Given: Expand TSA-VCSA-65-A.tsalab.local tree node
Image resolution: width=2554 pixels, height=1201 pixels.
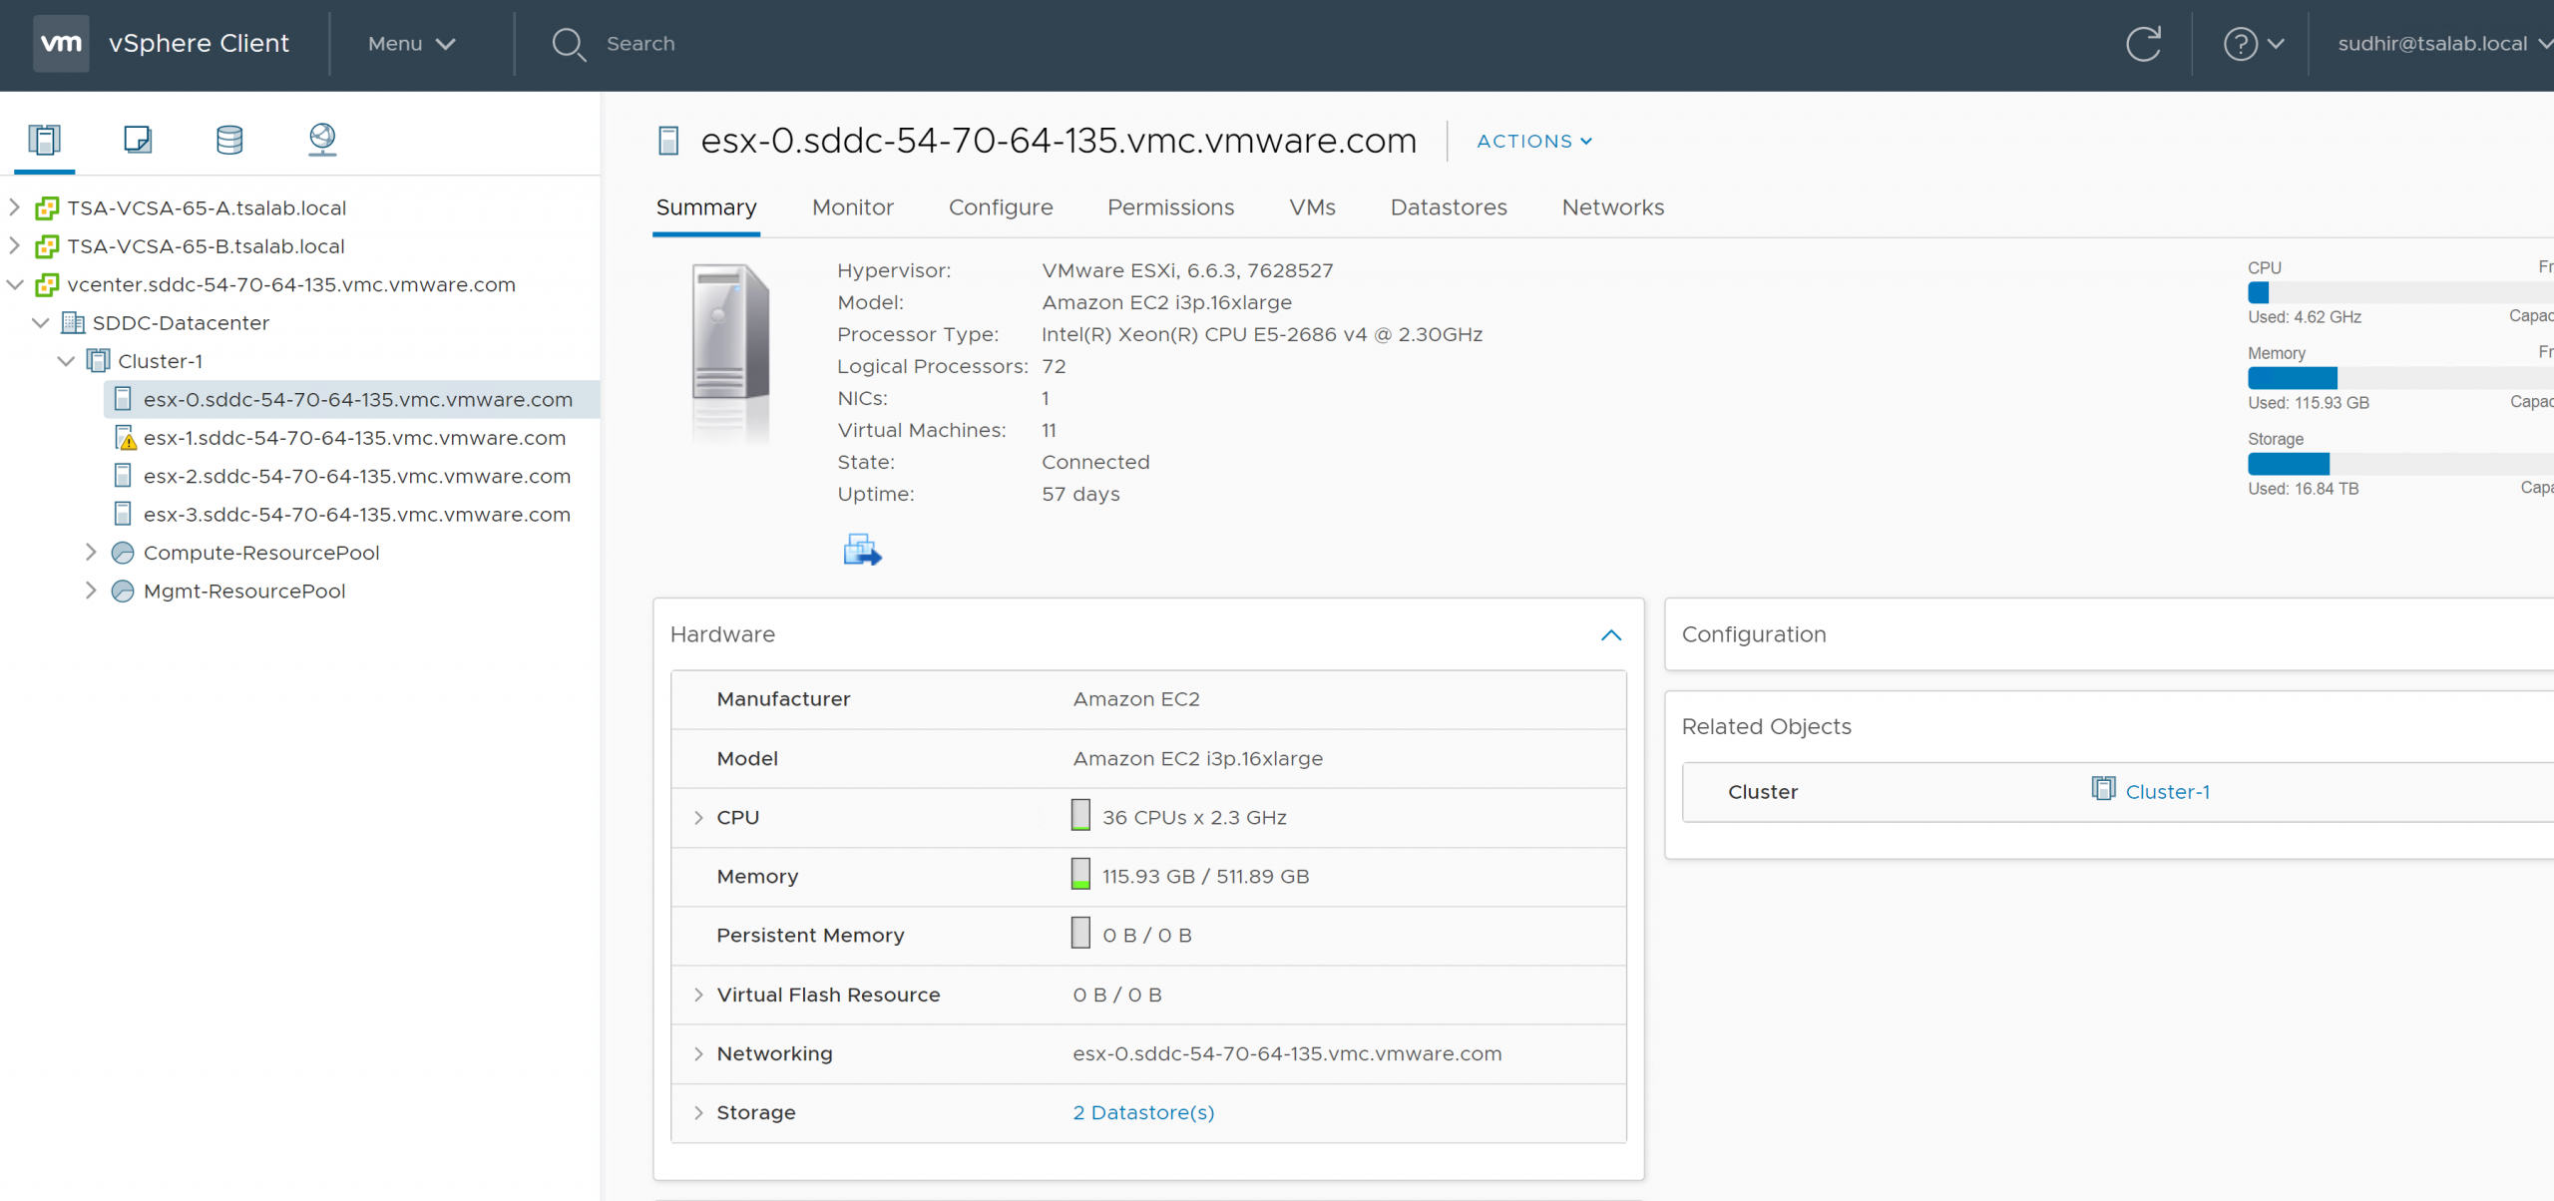Looking at the screenshot, I should tap(14, 207).
